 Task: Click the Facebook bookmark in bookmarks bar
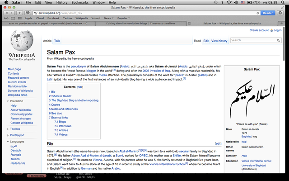(53, 18)
